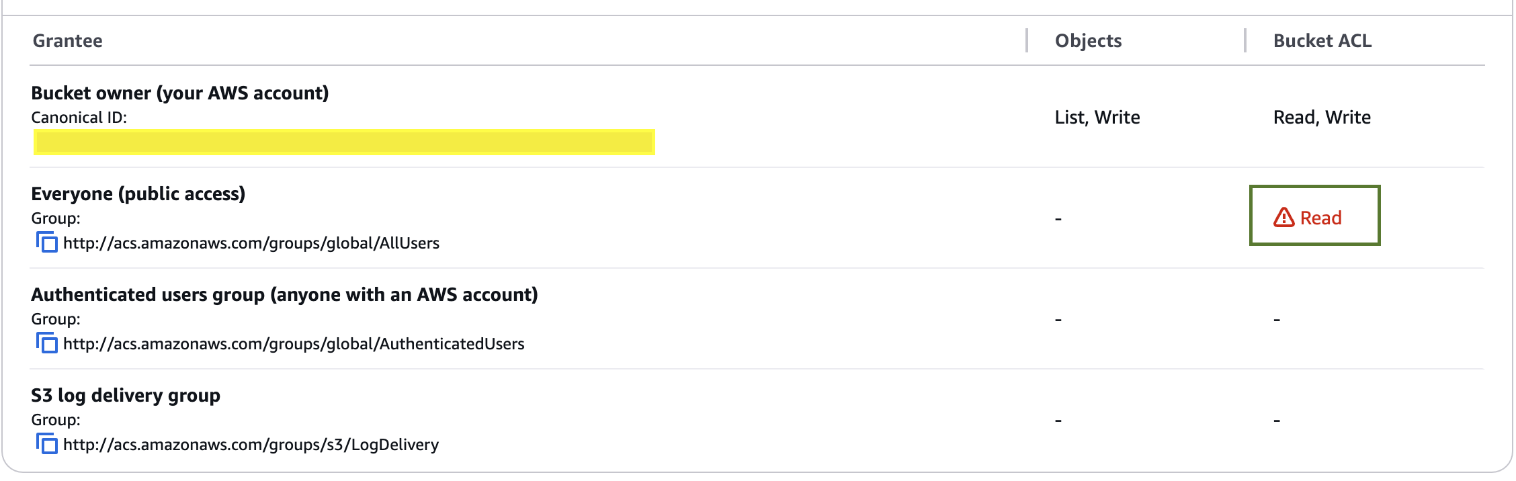Select the Bucket owner grantee title

point(180,93)
